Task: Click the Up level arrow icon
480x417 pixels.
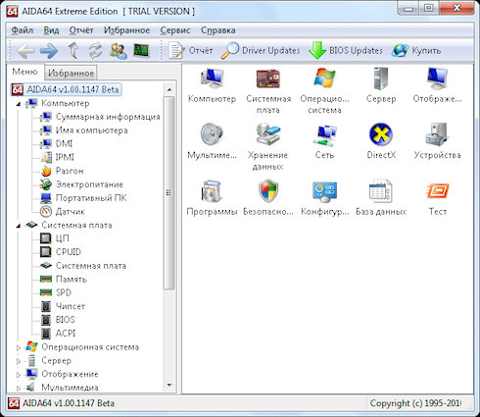Action: (x=73, y=51)
